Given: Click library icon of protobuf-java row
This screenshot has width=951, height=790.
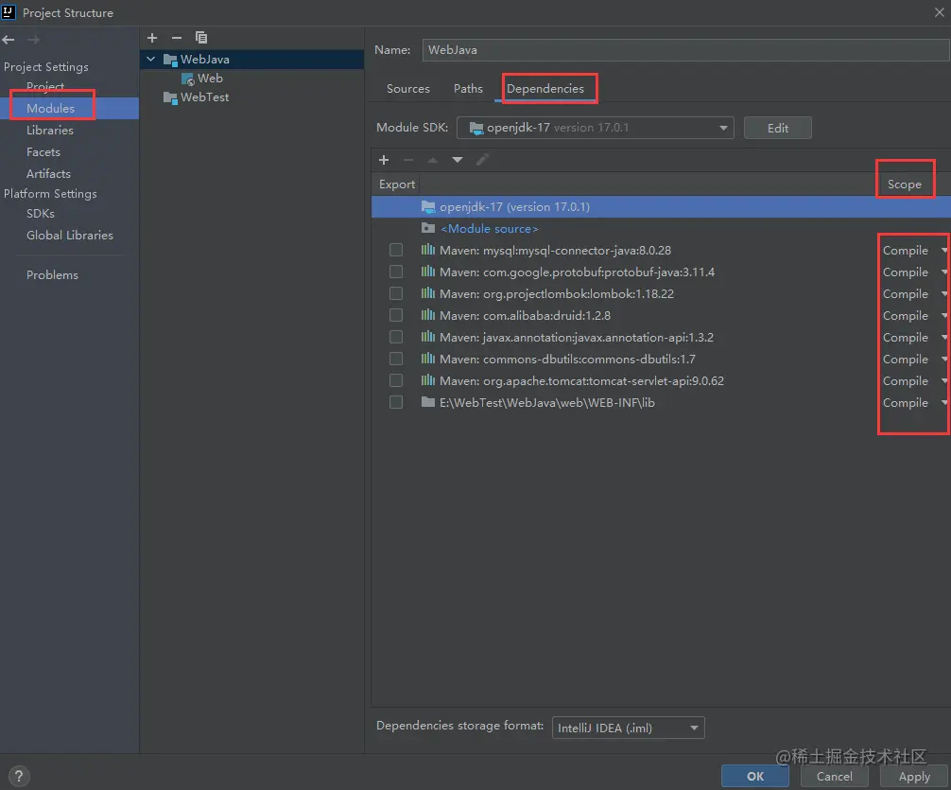Looking at the screenshot, I should [x=428, y=272].
